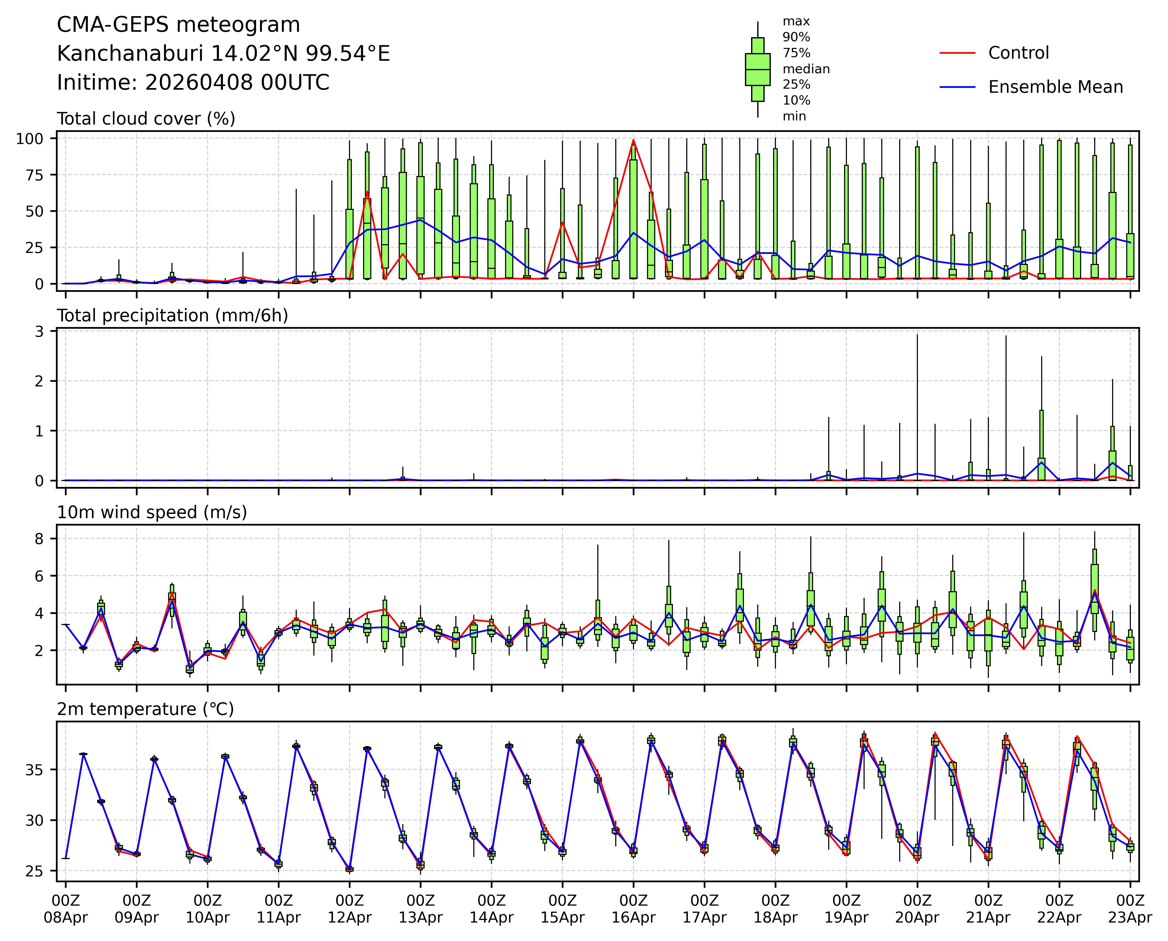The height and width of the screenshot is (941, 1168).
Task: Click the median label in legend
Action: tap(806, 69)
